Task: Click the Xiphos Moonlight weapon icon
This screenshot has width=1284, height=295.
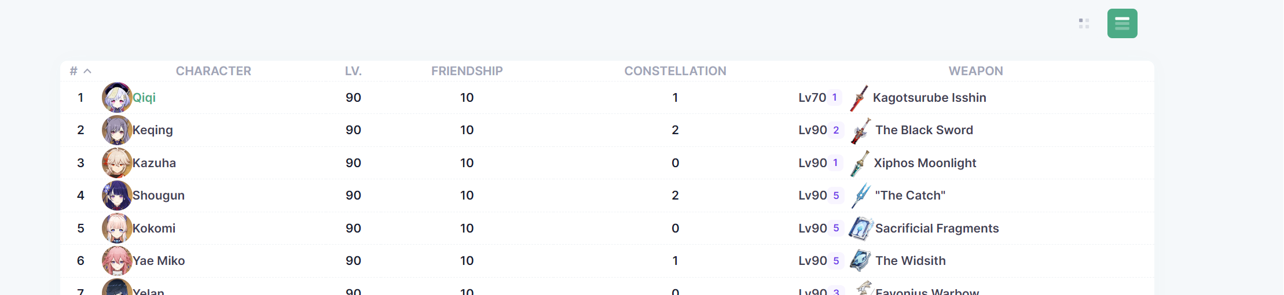Action: [860, 163]
